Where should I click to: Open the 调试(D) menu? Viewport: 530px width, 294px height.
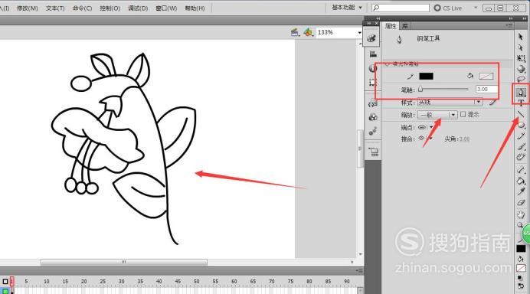(x=138, y=8)
